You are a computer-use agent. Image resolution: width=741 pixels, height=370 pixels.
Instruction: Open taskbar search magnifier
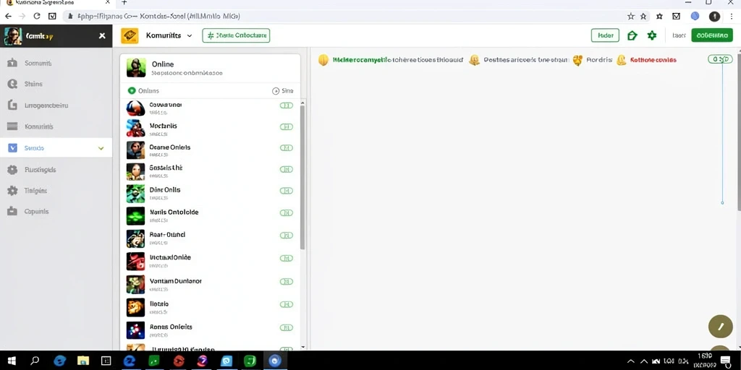35,361
